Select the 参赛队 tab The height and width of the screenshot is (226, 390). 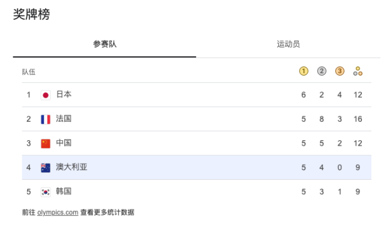pyautogui.click(x=105, y=44)
